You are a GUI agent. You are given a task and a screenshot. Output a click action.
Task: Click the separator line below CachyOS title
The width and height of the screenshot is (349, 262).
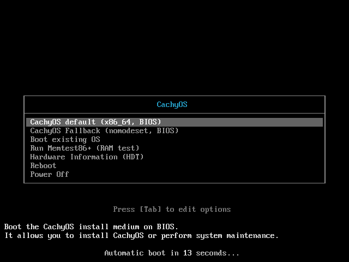point(174,113)
